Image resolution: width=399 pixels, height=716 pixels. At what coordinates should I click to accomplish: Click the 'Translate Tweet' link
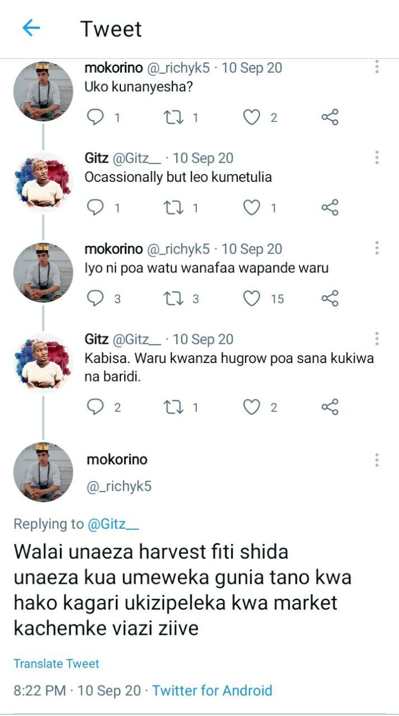click(56, 663)
